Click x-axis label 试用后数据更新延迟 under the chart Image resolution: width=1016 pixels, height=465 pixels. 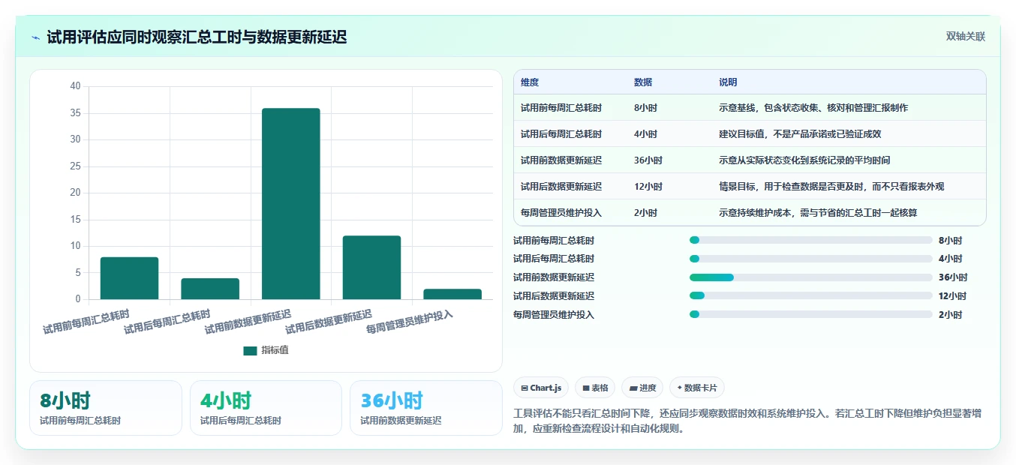click(329, 322)
